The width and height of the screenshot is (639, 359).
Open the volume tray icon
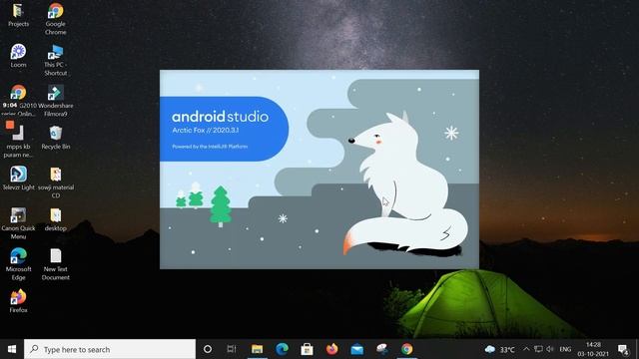[550, 349]
